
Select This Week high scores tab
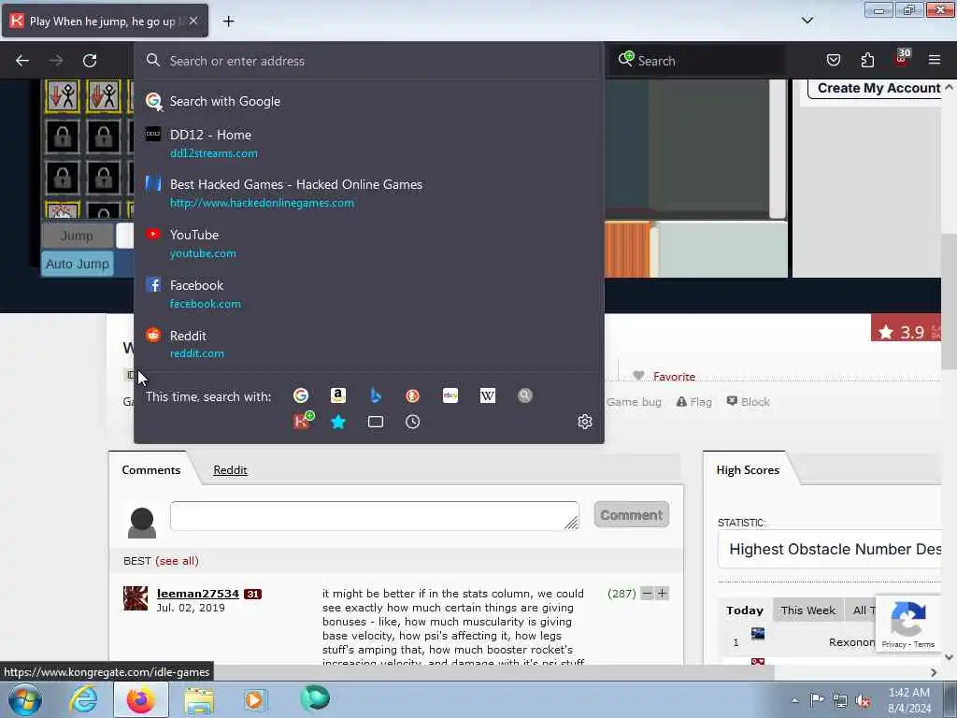808,610
